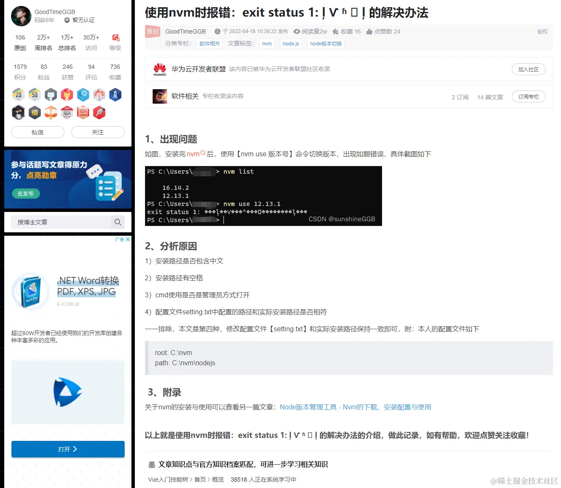The image size is (561, 488).
Task: Click inside the 搜博主文章 search field
Action: 61,222
